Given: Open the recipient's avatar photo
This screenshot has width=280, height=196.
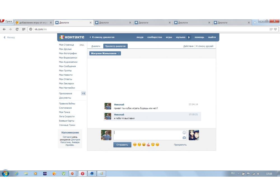Looking at the screenshot, I should coord(194,135).
